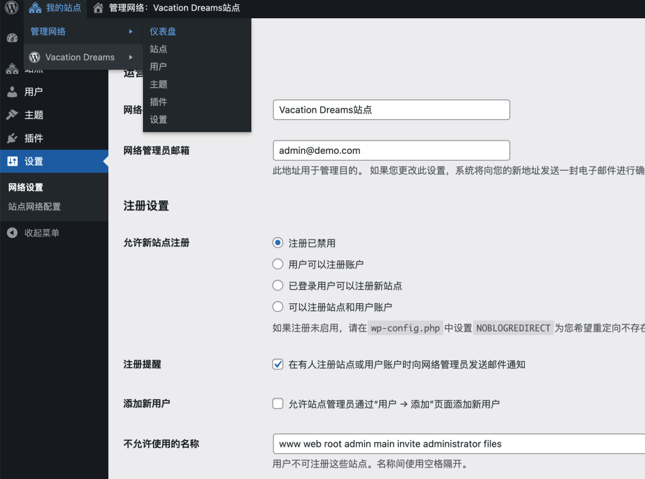
Task: Click the My Sites houses icon
Action: click(35, 8)
